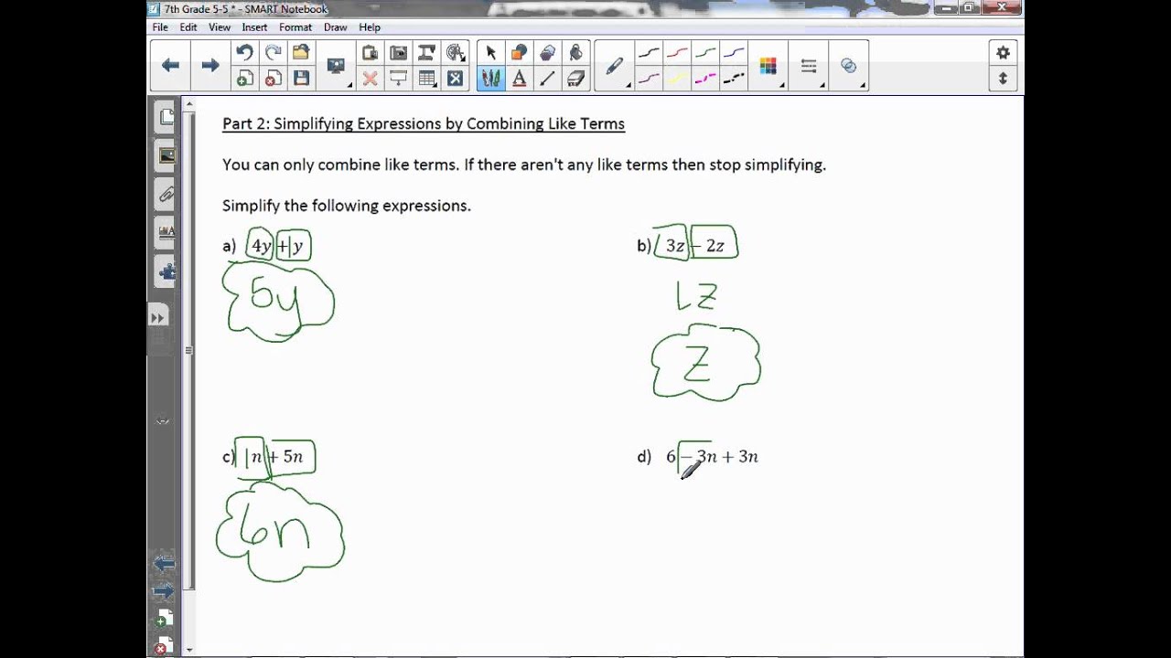This screenshot has height=658, width=1171.
Task: Choose the blue pen line style
Action: (734, 52)
